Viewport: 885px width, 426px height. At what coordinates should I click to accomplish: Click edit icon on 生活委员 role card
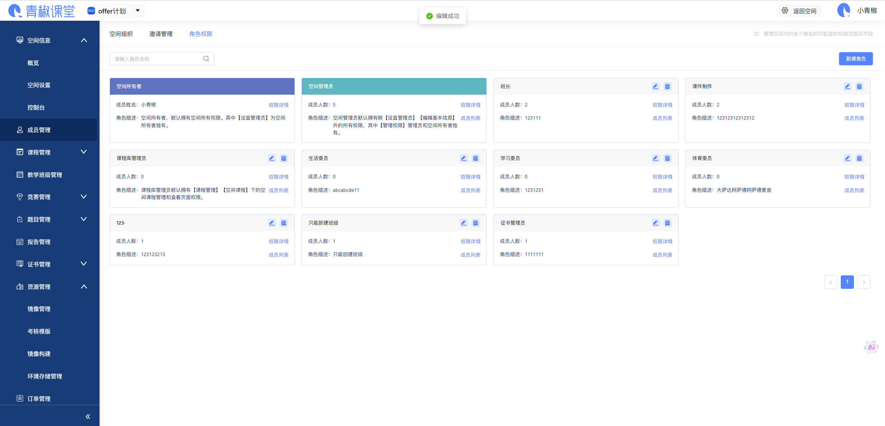pyautogui.click(x=464, y=158)
